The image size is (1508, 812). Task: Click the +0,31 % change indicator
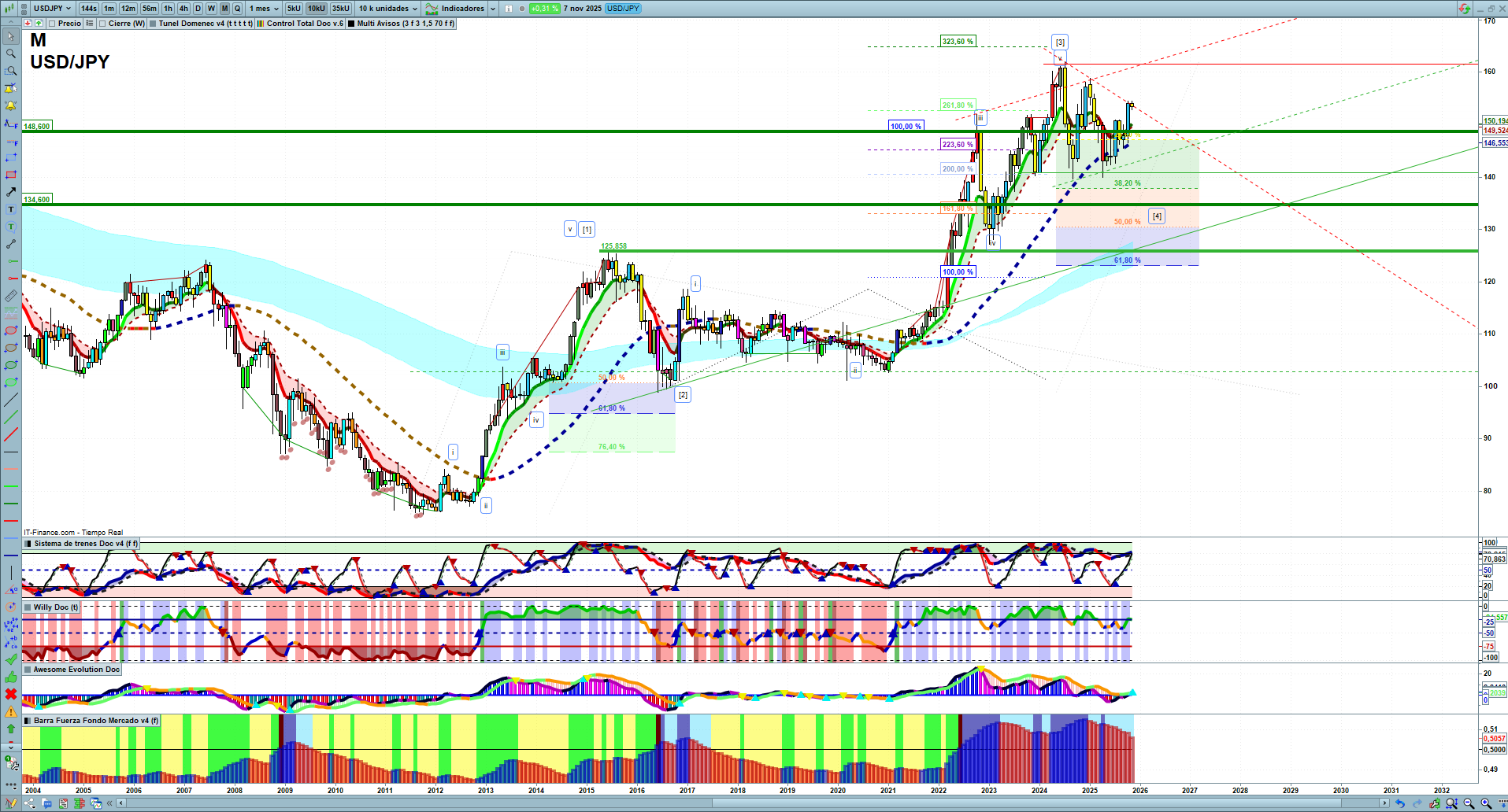click(544, 9)
